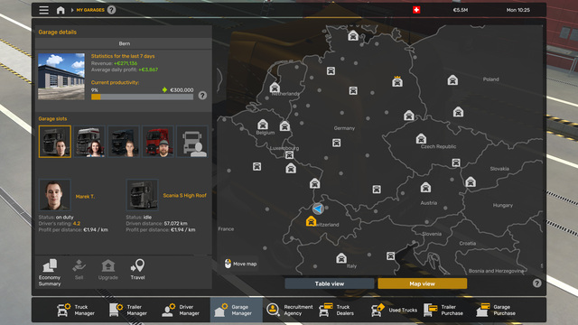Open the hamburger main menu

point(44,10)
